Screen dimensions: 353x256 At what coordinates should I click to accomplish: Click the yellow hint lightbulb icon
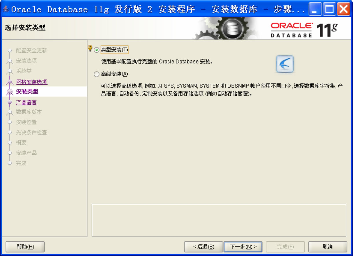point(90,48)
